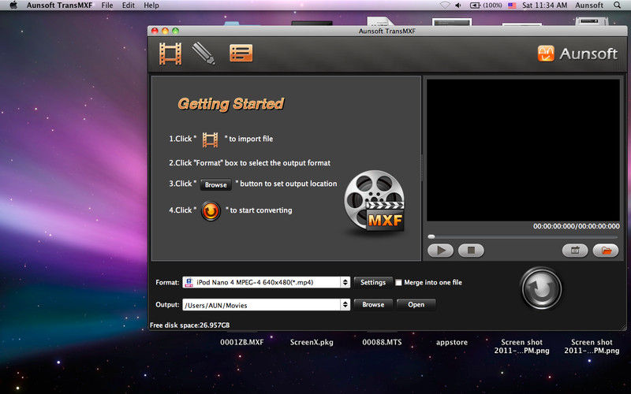This screenshot has width=631, height=394.
Task: Open the Format dropdown list
Action: point(345,282)
